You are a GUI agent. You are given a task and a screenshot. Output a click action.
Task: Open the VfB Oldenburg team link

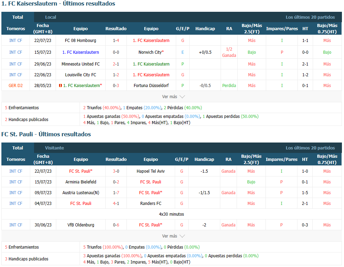(x=81, y=225)
